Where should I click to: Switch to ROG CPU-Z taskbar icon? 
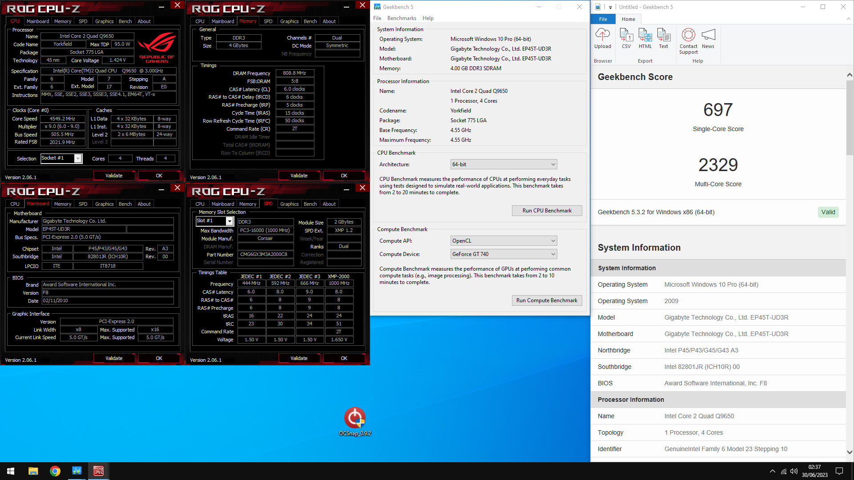99,471
